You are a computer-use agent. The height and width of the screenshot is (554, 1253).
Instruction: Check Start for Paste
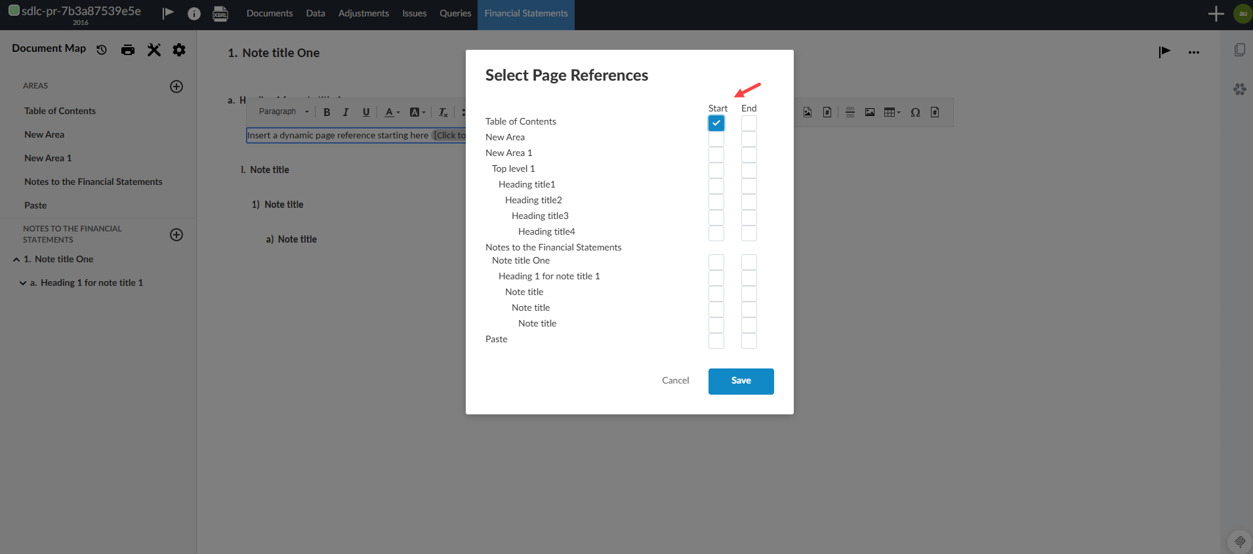716,341
